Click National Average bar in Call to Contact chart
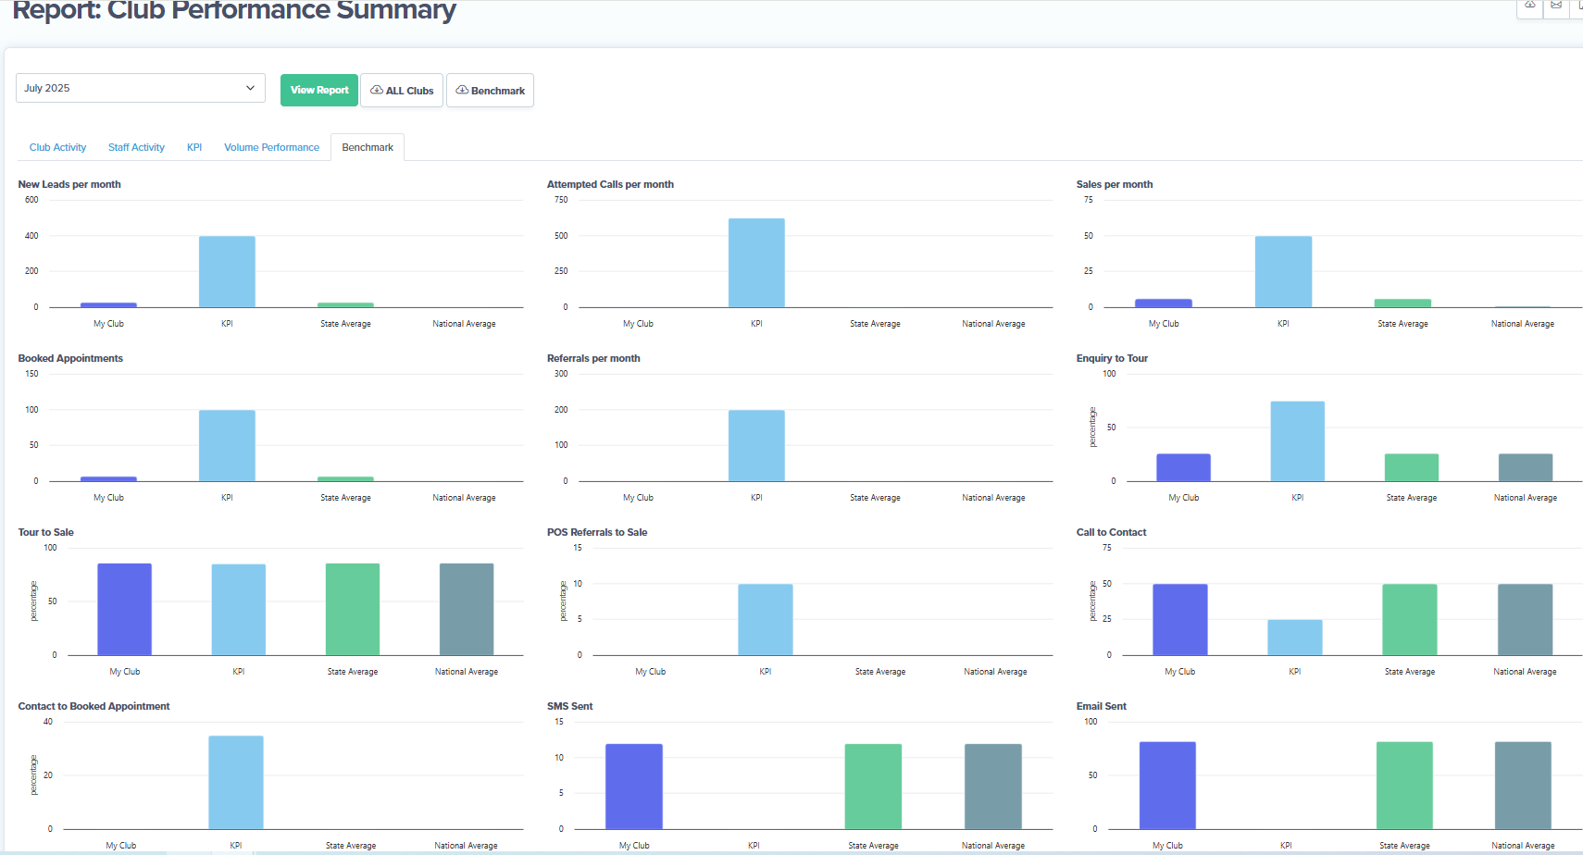 1526,620
